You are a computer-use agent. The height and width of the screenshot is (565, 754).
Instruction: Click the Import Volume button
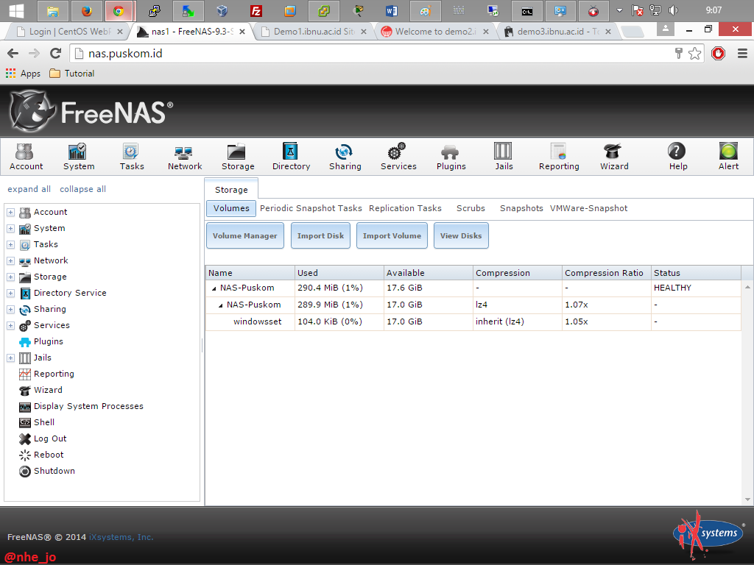point(392,235)
